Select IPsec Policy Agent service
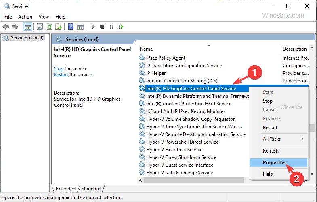 click(166, 58)
